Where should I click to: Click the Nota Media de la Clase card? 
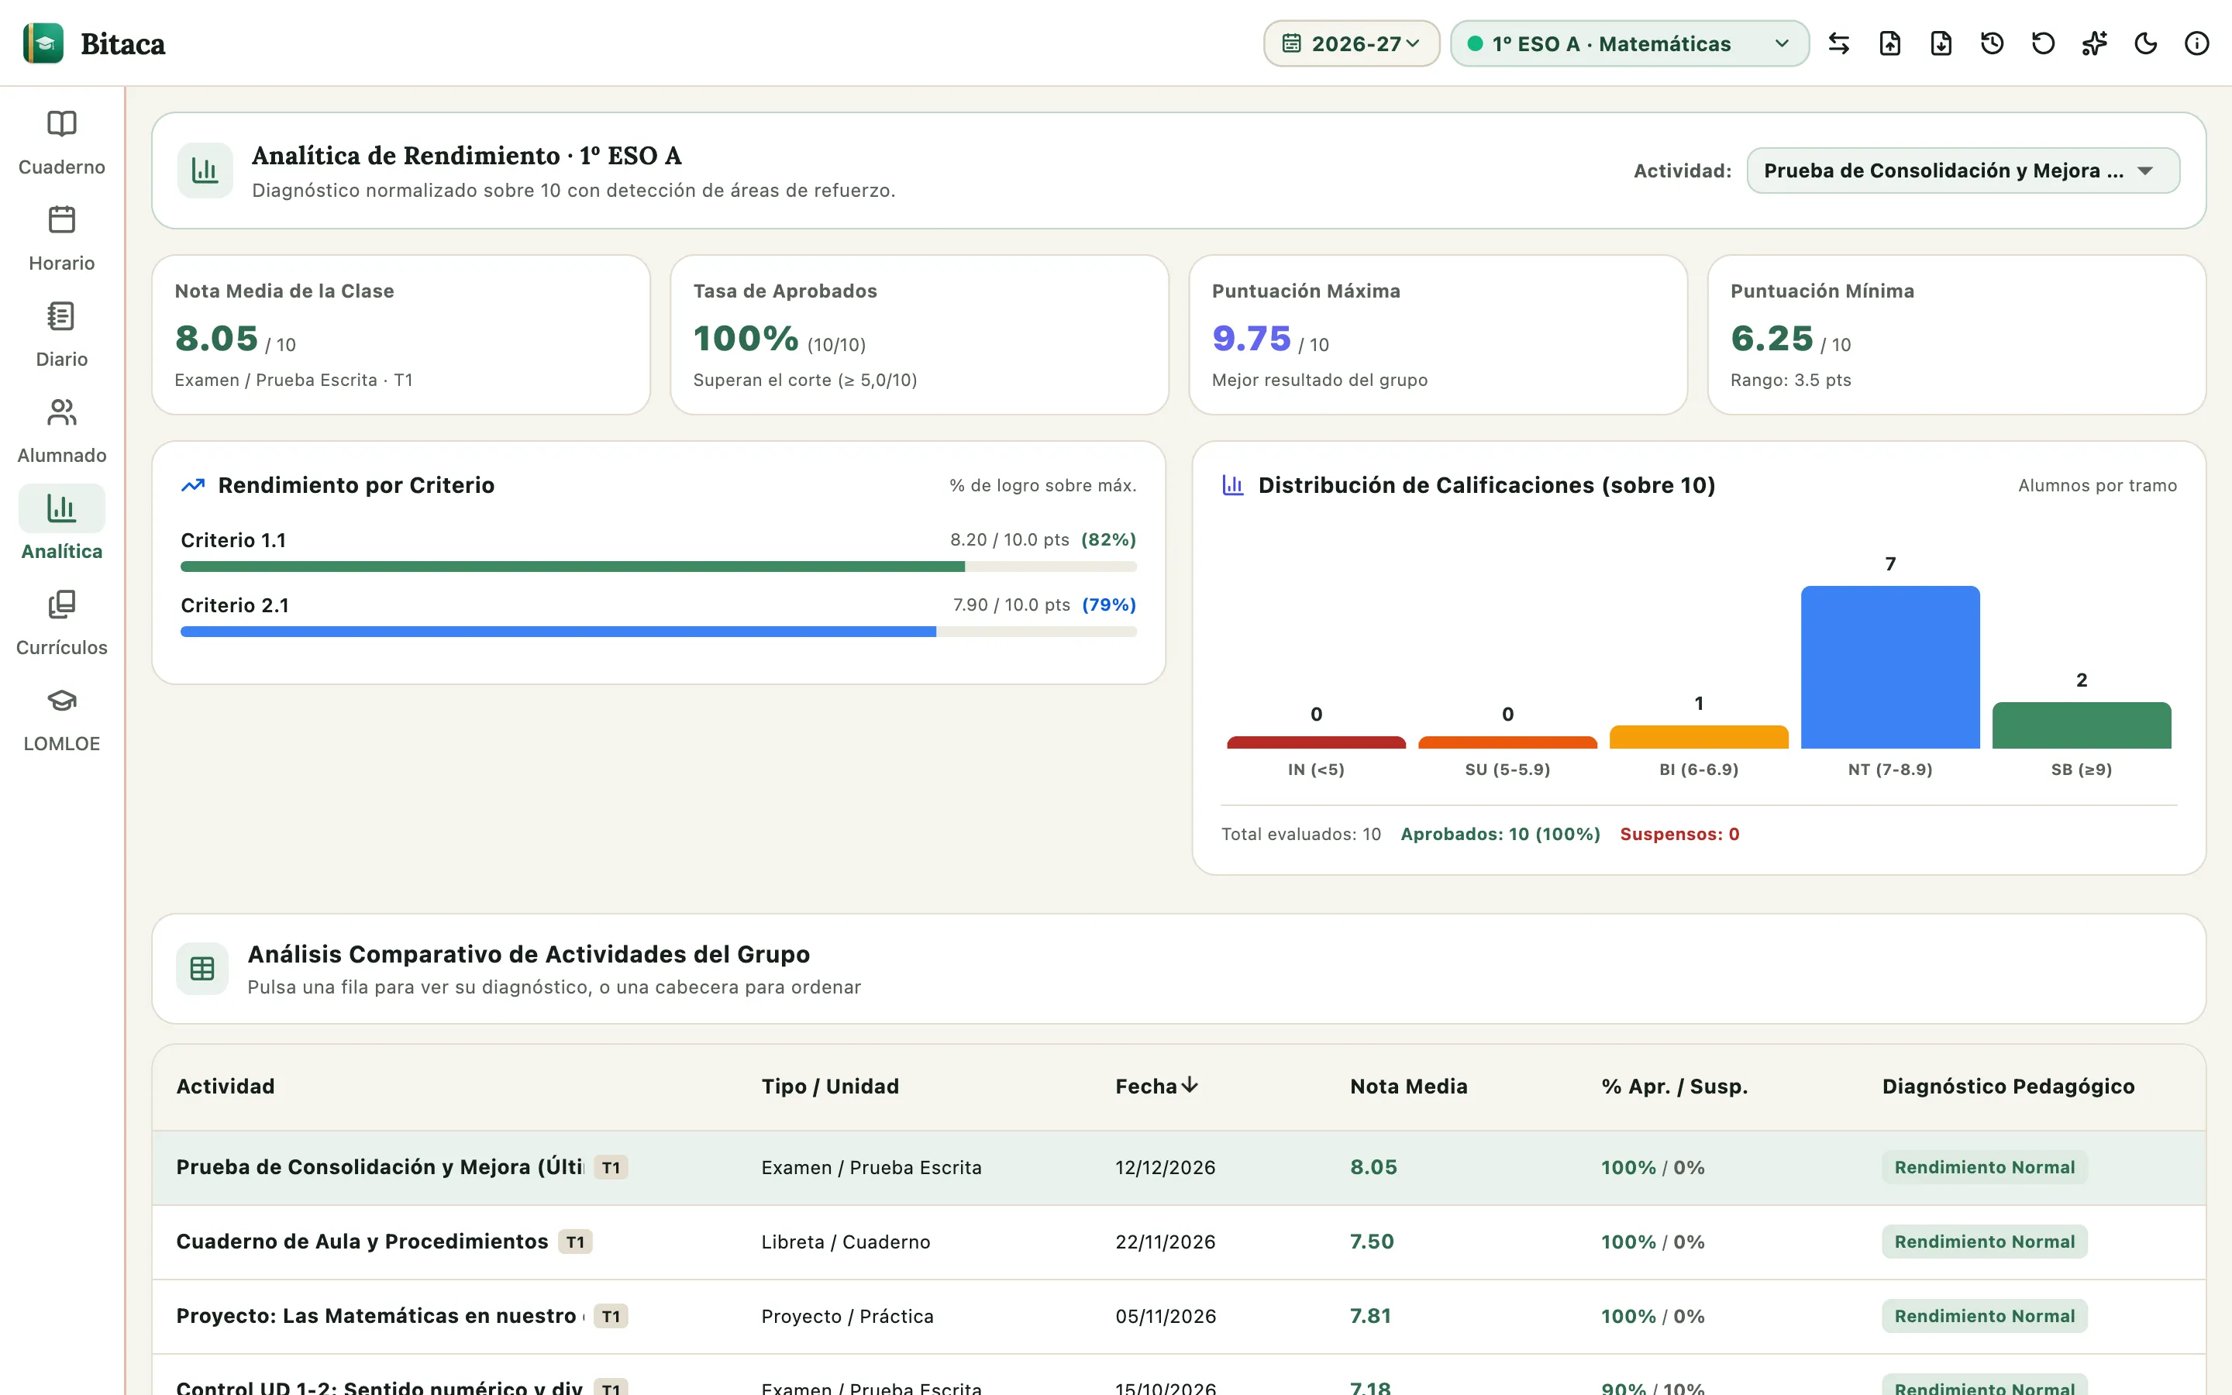pyautogui.click(x=401, y=335)
